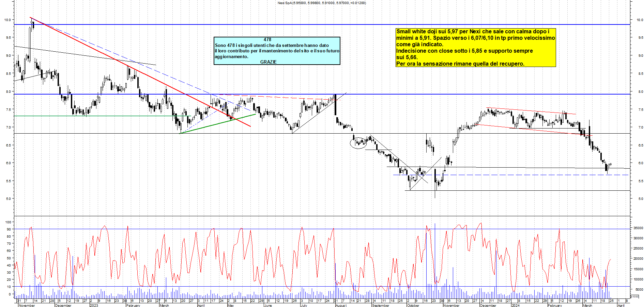The height and width of the screenshot is (307, 644).
Task: Click the August label on time axis
Action: [341, 305]
